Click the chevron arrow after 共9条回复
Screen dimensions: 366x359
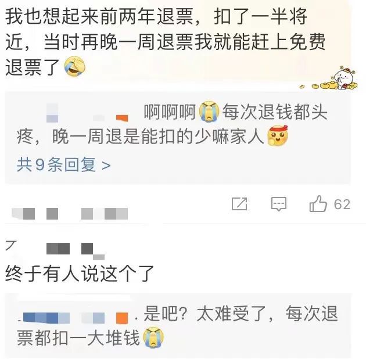[x=106, y=166]
